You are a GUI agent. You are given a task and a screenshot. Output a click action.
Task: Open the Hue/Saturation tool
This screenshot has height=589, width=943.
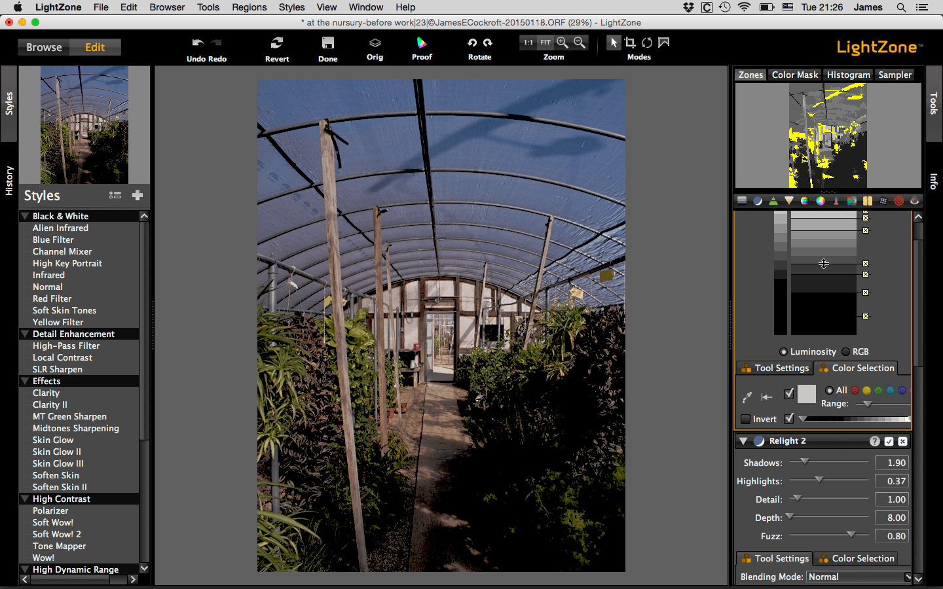coord(805,201)
